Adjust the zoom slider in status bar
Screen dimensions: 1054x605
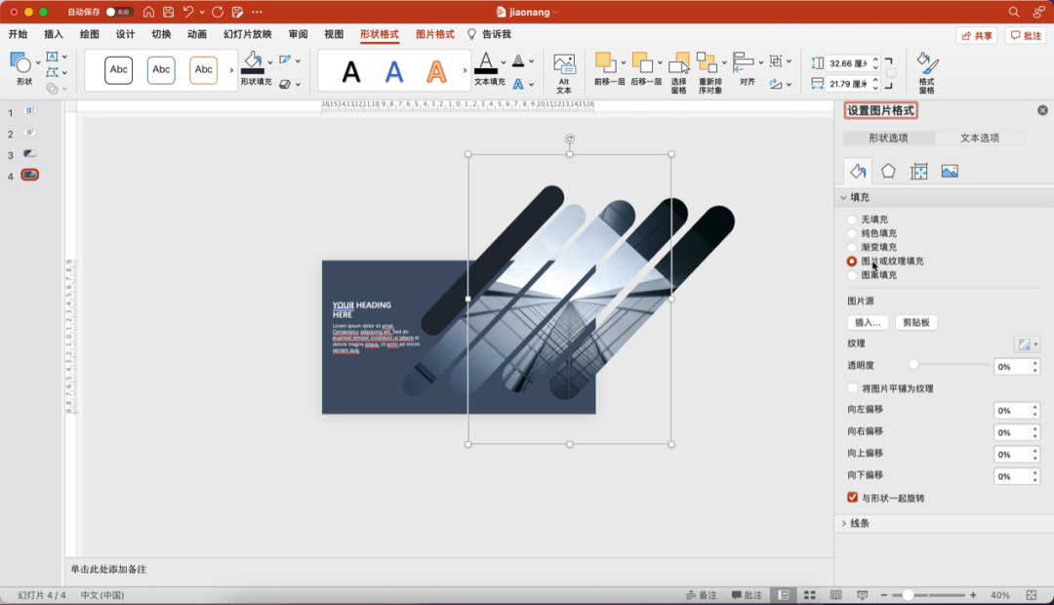(x=909, y=595)
